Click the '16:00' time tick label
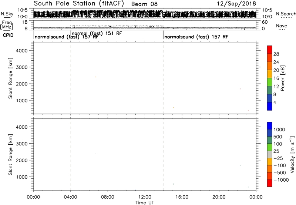 point(182,197)
